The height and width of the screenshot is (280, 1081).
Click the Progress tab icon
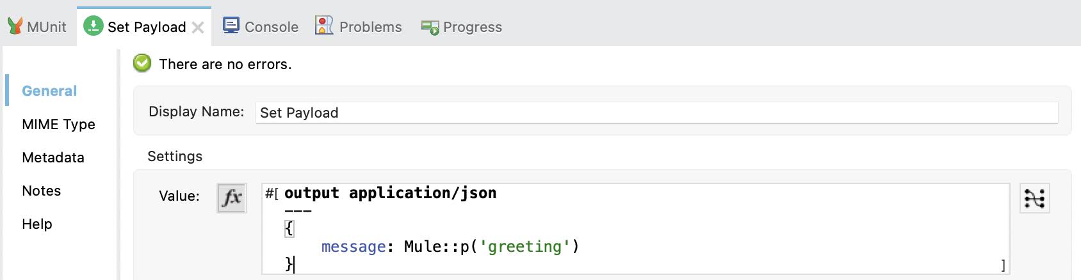[x=430, y=27]
